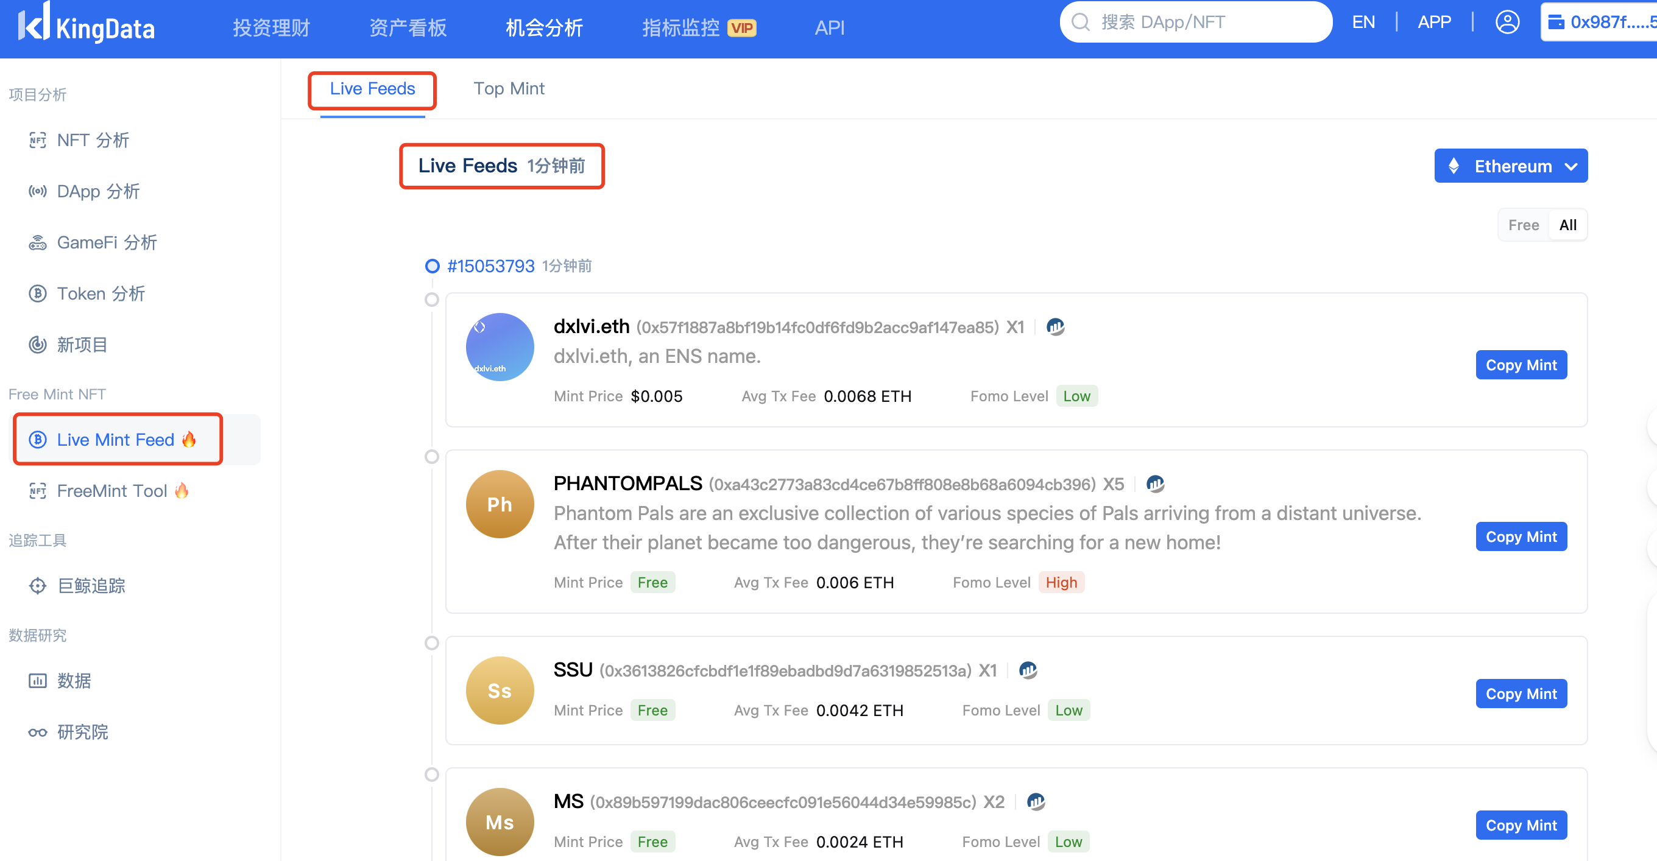The image size is (1657, 861).
Task: Open the user account profile icon
Action: click(1507, 23)
